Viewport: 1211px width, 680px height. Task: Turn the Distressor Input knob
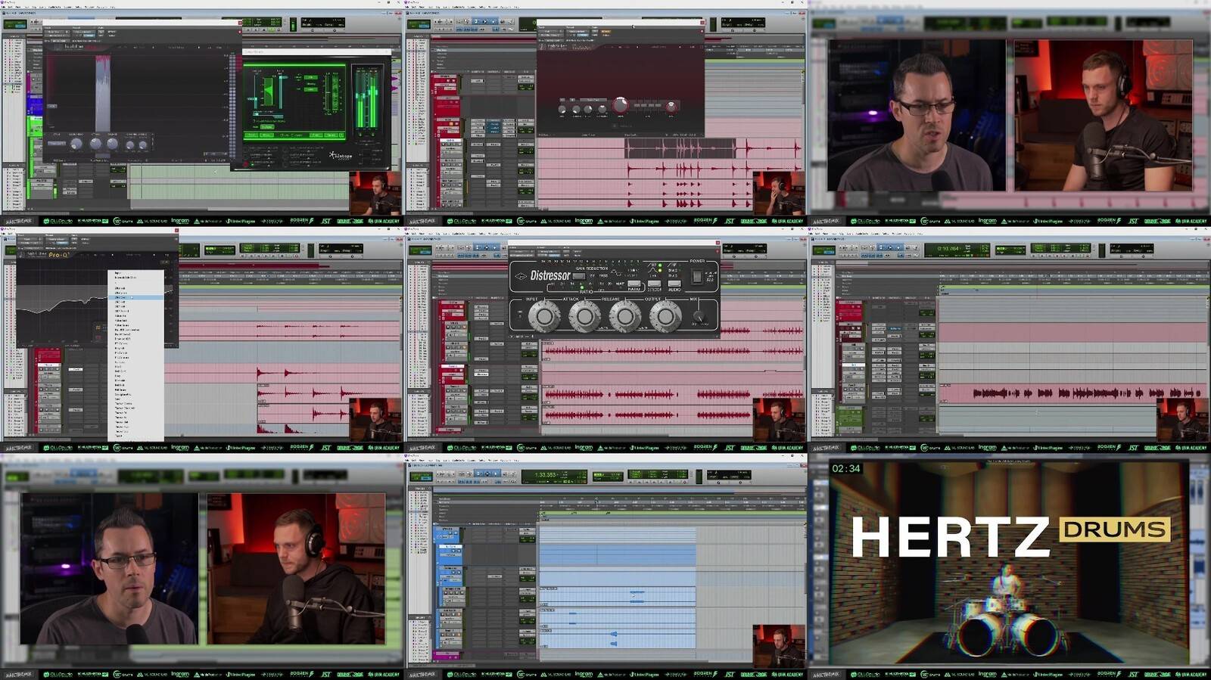click(x=544, y=316)
